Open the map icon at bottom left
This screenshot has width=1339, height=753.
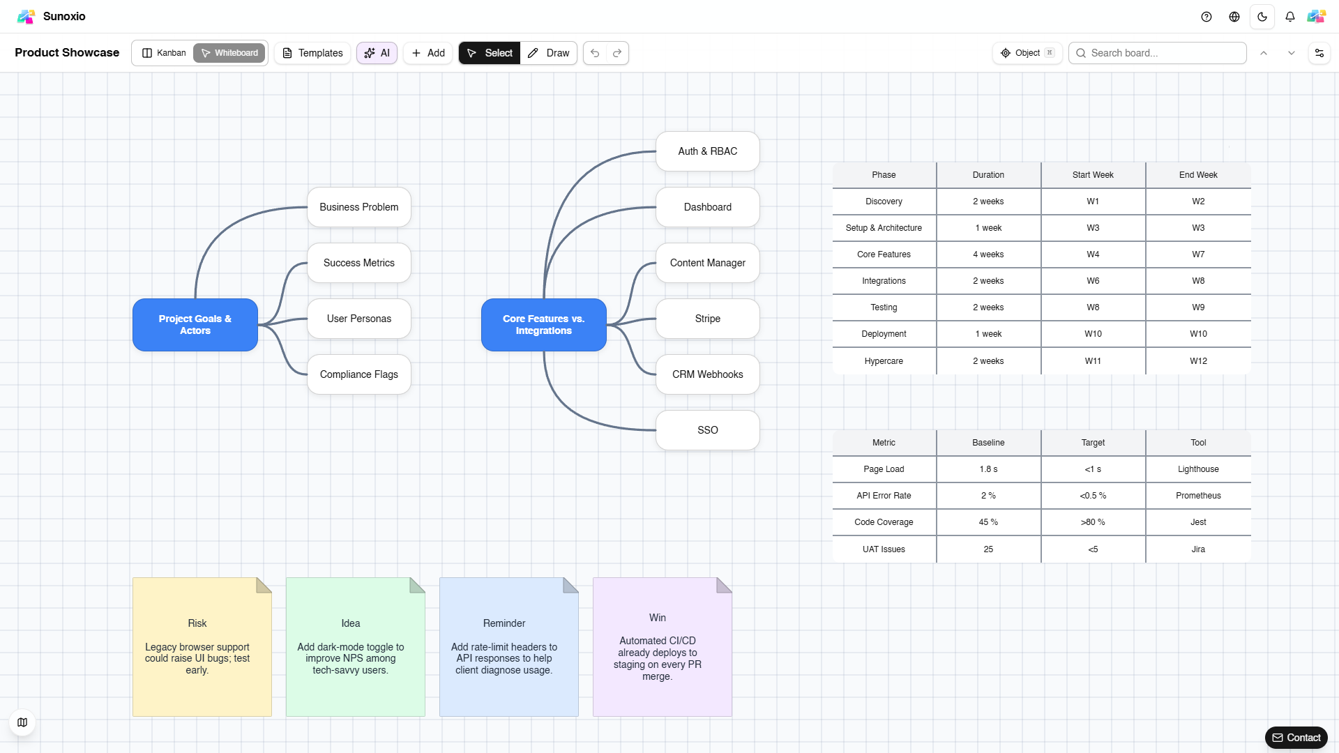(22, 722)
